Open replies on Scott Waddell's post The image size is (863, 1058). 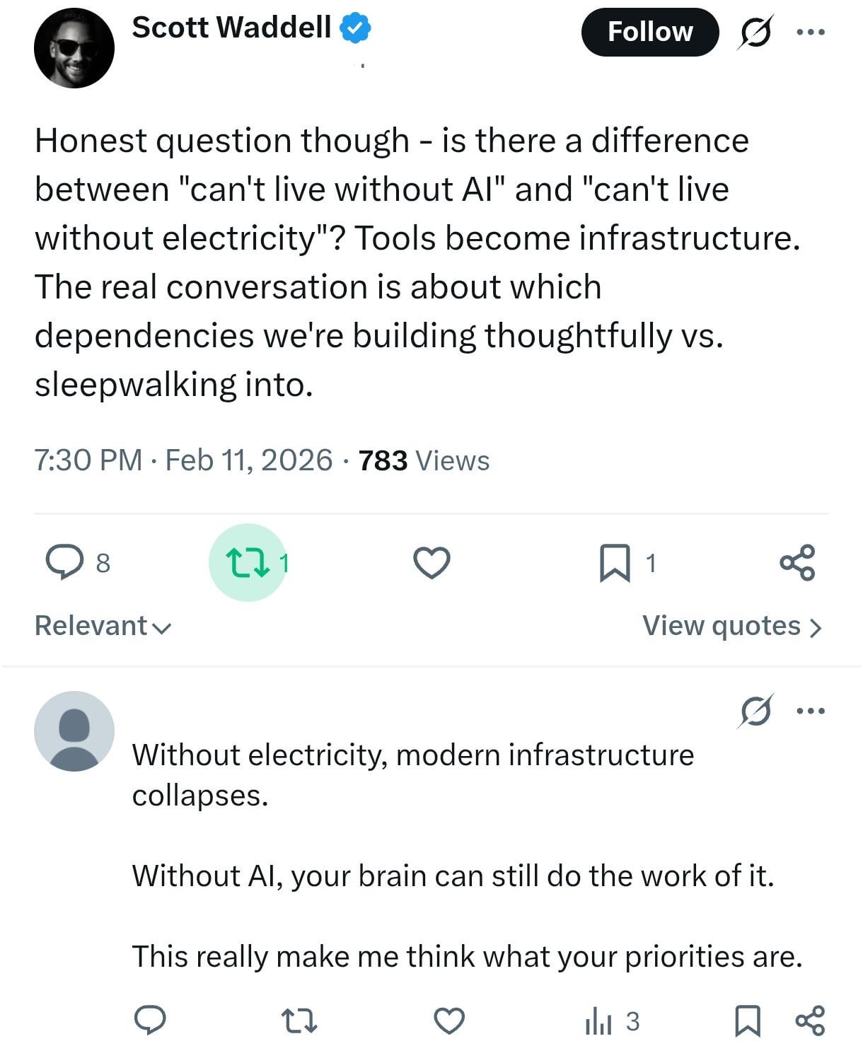point(65,562)
